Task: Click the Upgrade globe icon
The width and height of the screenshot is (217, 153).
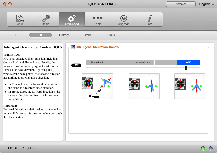Action: pyautogui.click(x=124, y=18)
